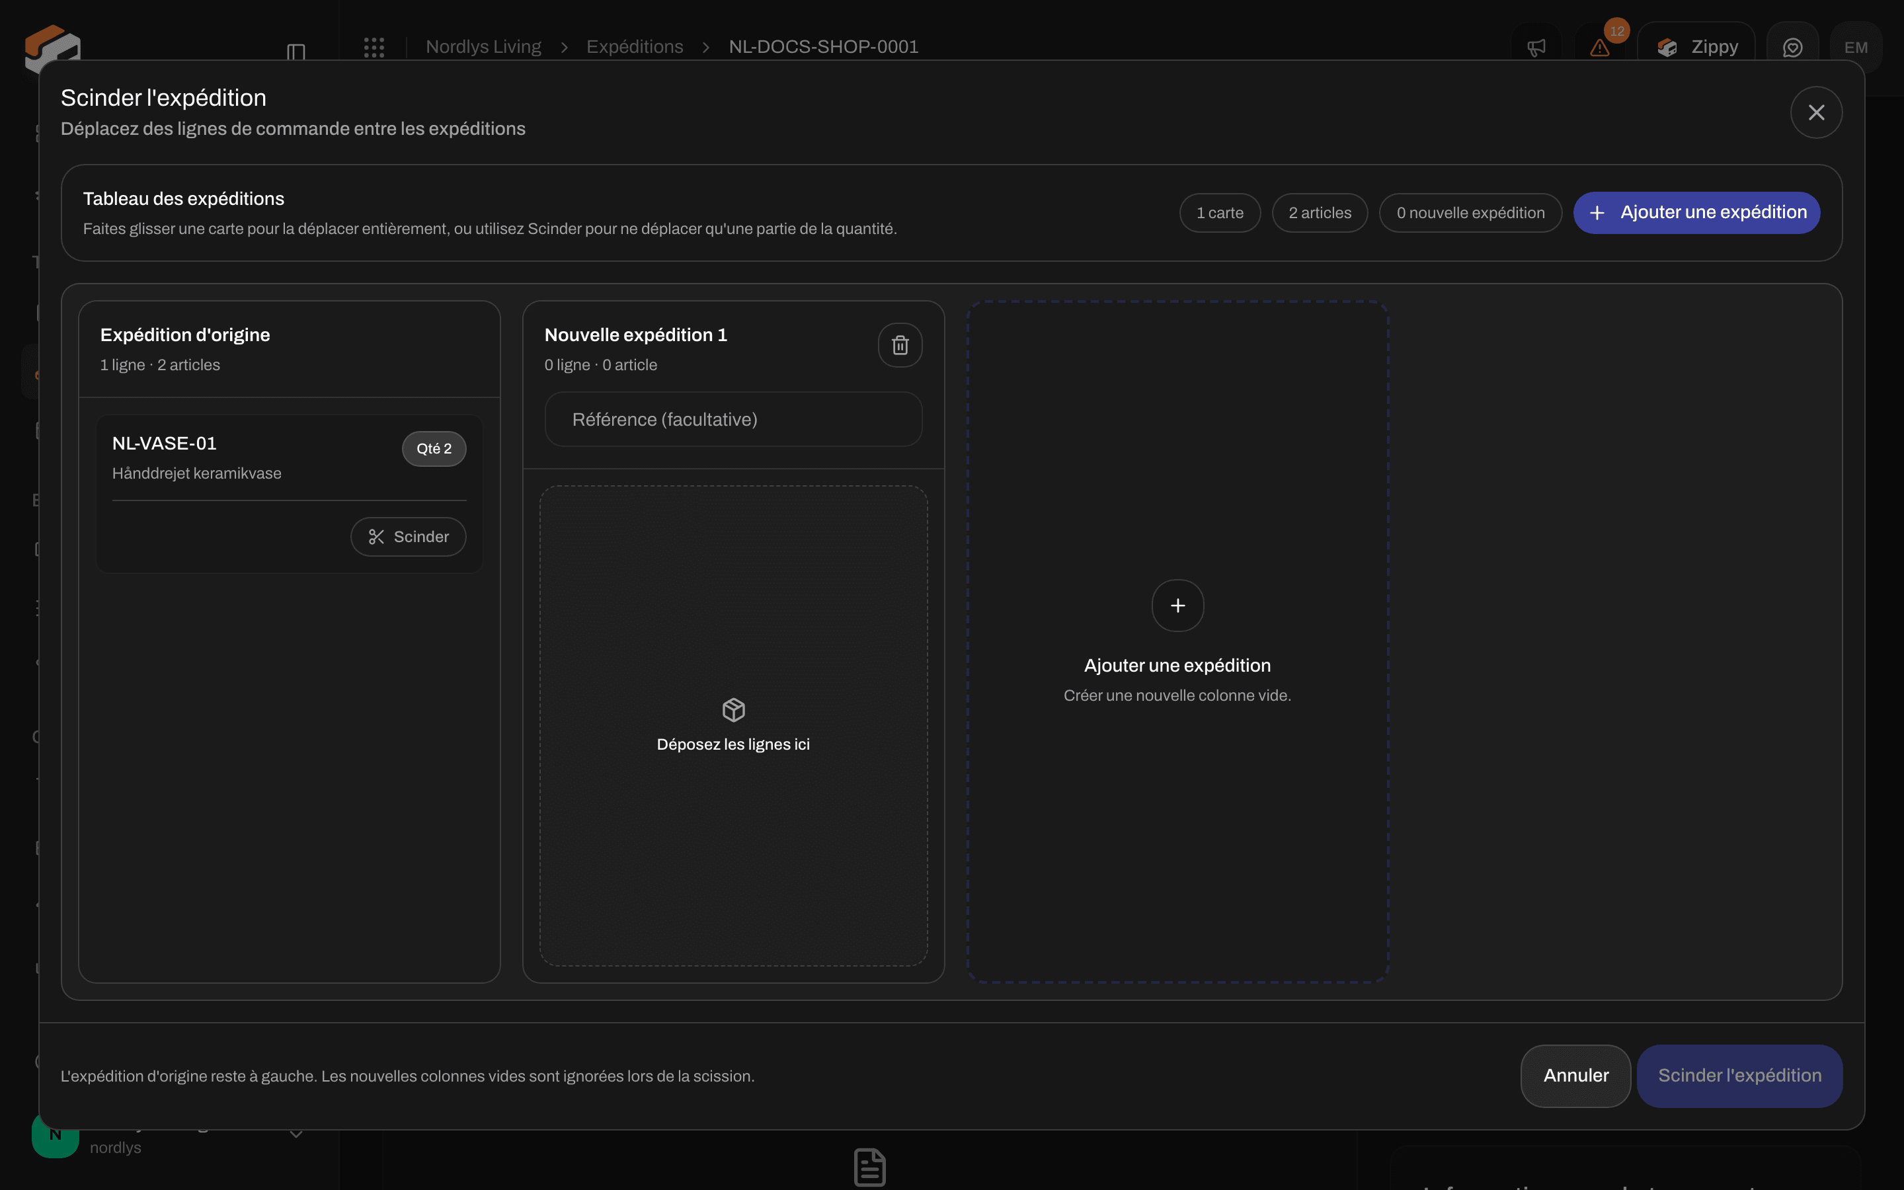Click the document icon below the dialog
Image resolution: width=1904 pixels, height=1190 pixels.
(869, 1167)
